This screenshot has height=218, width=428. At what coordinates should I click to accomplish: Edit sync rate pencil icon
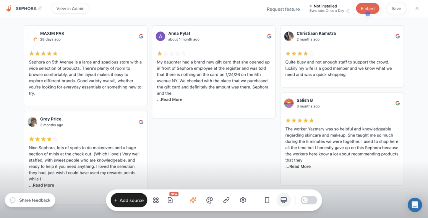point(348,11)
